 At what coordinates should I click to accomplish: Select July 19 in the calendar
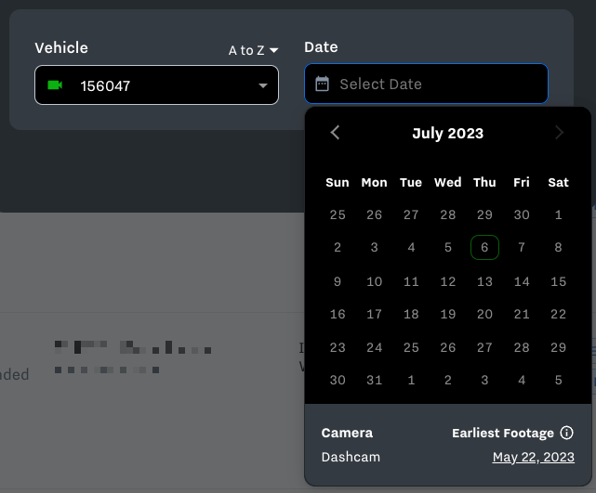click(448, 314)
